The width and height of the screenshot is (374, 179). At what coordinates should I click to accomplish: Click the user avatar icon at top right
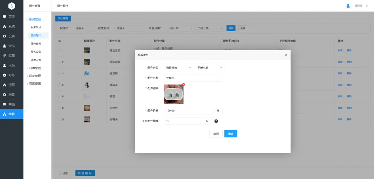click(x=348, y=6)
